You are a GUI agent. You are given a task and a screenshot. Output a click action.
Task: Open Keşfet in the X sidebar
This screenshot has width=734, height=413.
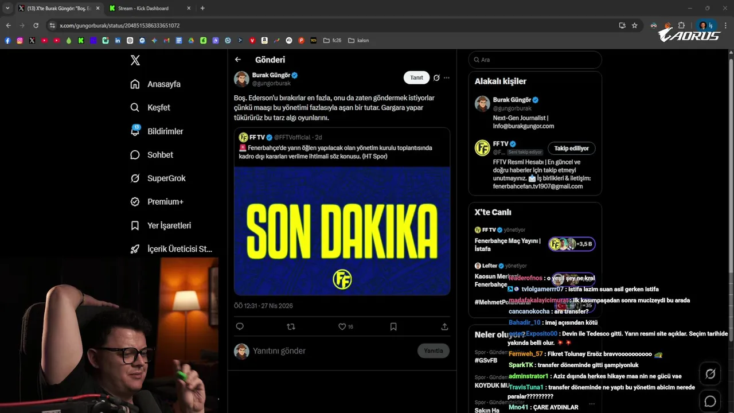[150, 107]
